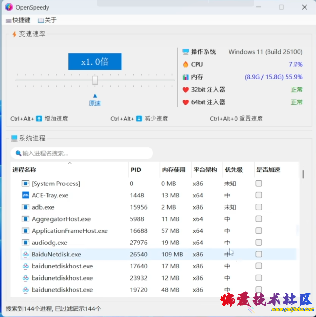Click the 64bit 注入器 heart icon

click(x=185, y=102)
